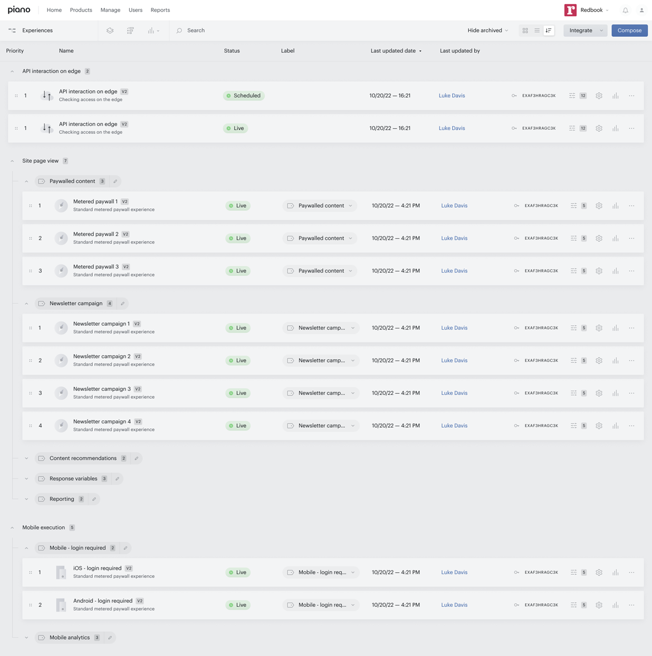Image resolution: width=652 pixels, height=656 pixels.
Task: Open analytics chart icon for Newsletter campaign 2
Action: 615,361
